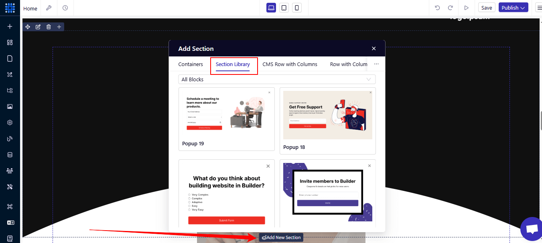This screenshot has width=542, height=243.
Task: Click the edit pencil on section toolbar
Action: click(x=38, y=27)
